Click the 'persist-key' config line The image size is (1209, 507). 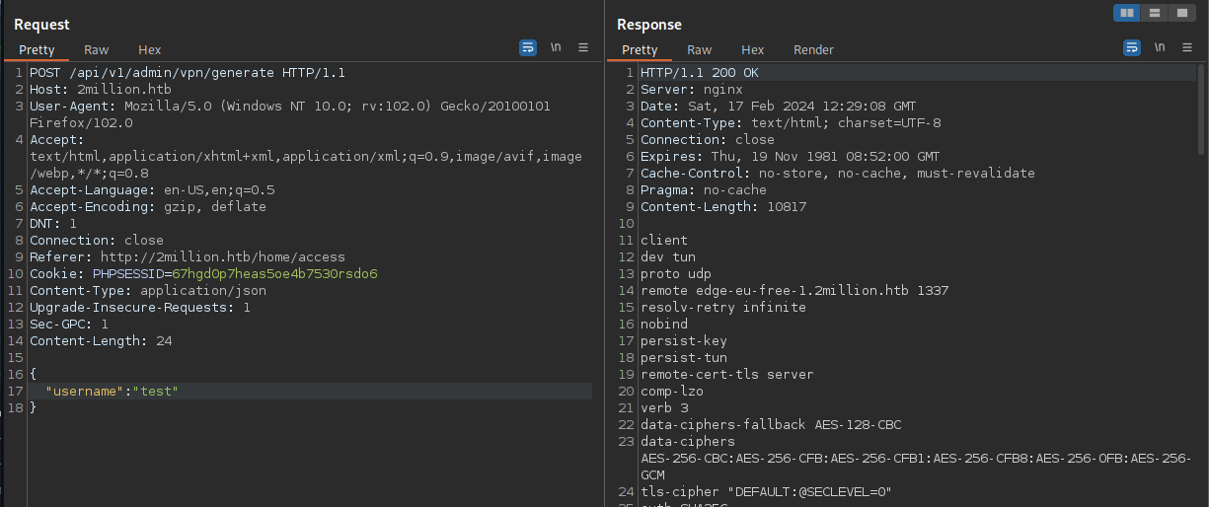[684, 341]
